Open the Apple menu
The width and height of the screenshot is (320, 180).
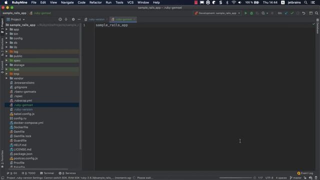click(6, 2)
